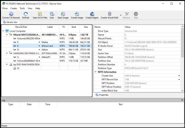This screenshot has width=185, height=128.
Task: Click the Remove toolbar icon
Action: (x=127, y=14)
